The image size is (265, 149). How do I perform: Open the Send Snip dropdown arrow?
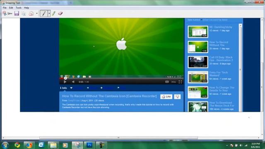37,13
